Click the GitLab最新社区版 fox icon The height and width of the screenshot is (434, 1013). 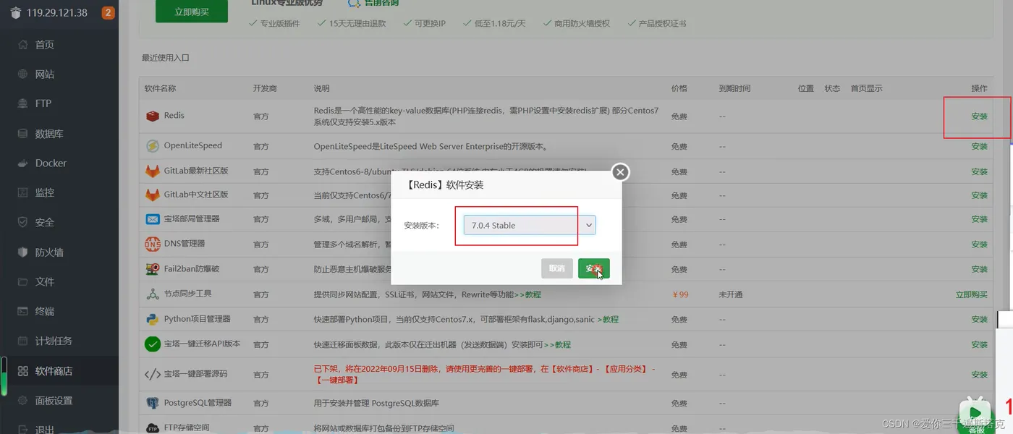152,171
